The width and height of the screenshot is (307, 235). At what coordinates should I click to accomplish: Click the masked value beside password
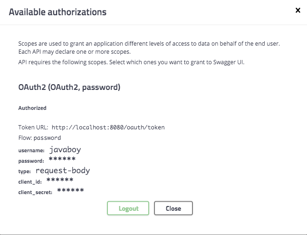(62, 159)
